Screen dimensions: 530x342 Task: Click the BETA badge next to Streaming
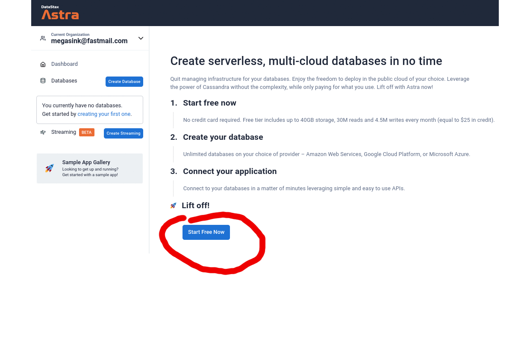point(87,133)
